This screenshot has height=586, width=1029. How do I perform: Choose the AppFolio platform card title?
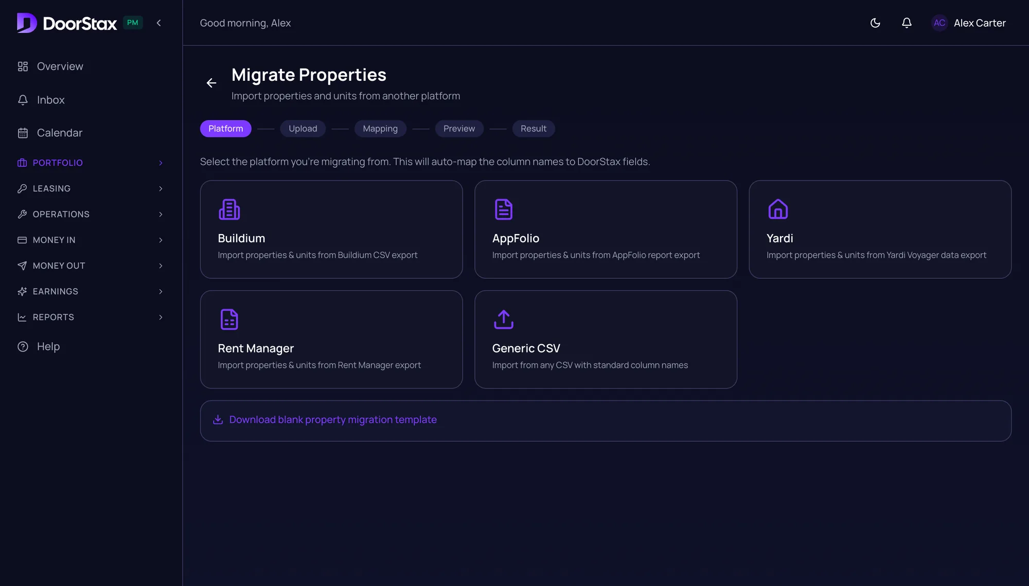[x=516, y=238]
